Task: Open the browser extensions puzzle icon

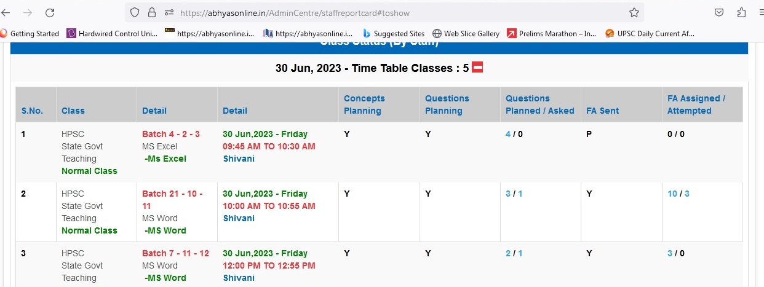Action: click(741, 12)
